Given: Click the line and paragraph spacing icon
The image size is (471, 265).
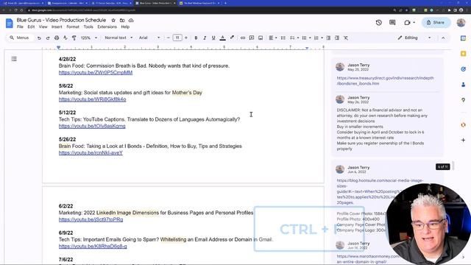Looking at the screenshot, I should [283, 38].
